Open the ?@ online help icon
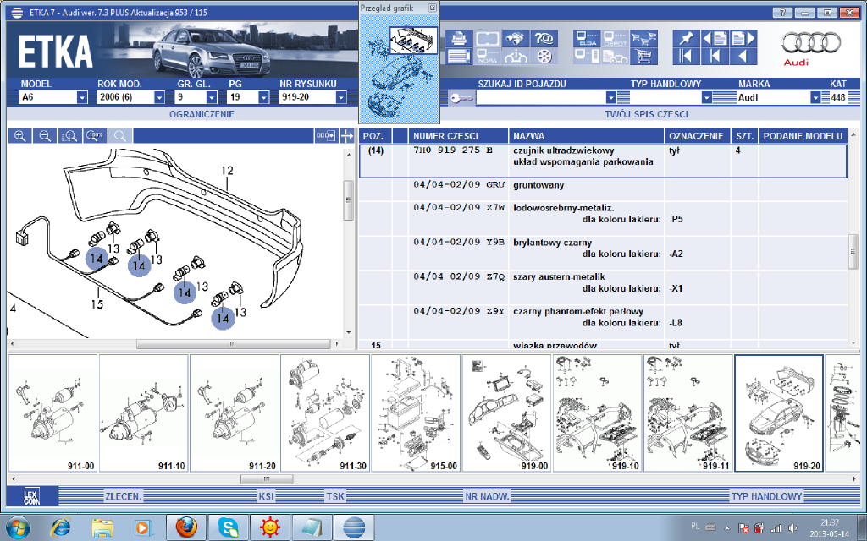The height and width of the screenshot is (541, 867). pyautogui.click(x=544, y=39)
